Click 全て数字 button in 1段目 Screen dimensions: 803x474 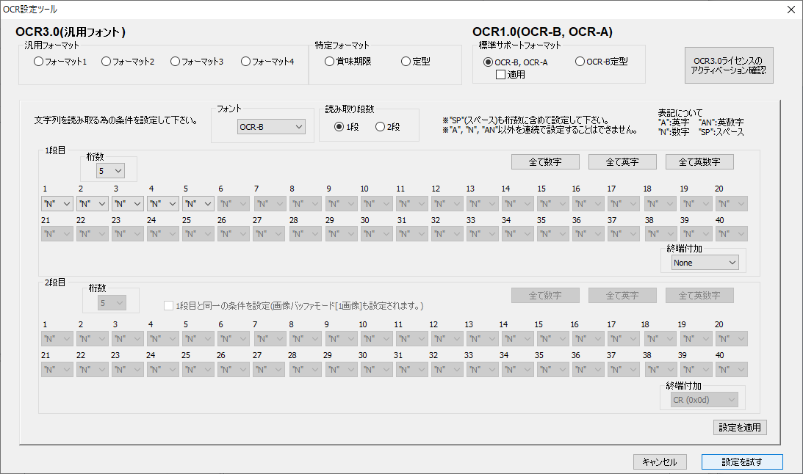545,161
